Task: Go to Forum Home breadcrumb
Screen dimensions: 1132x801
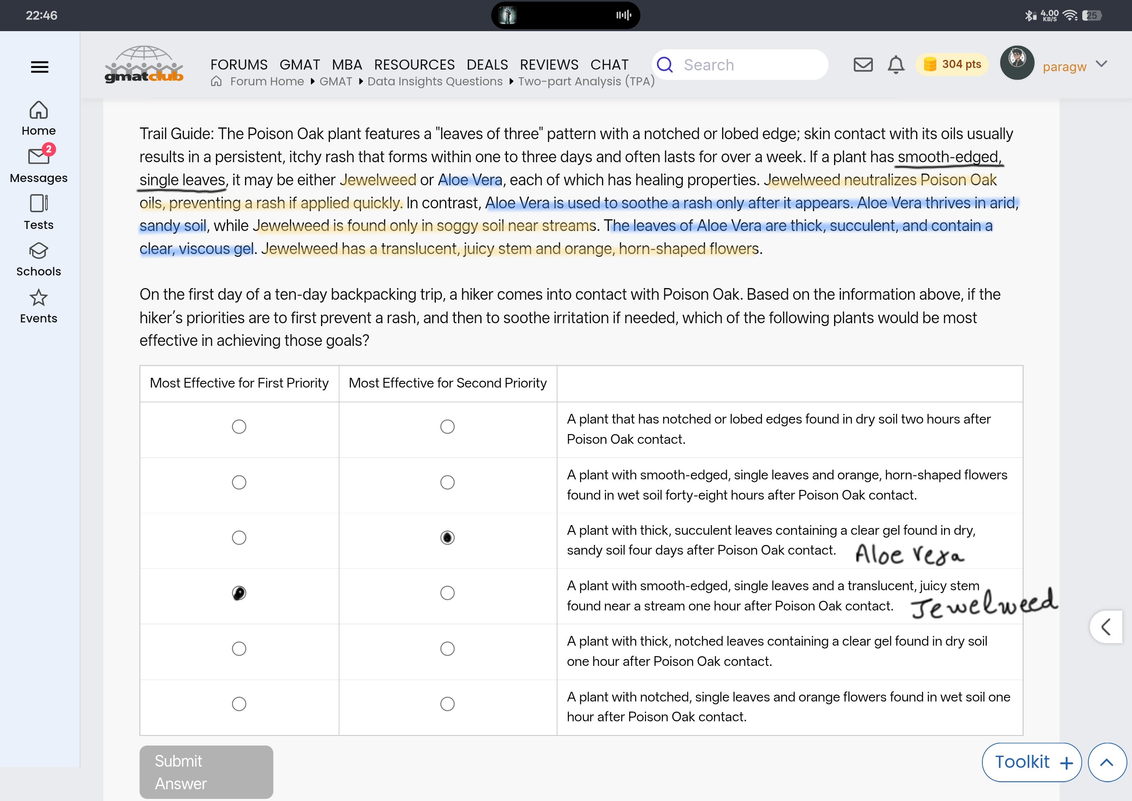Action: (x=267, y=81)
